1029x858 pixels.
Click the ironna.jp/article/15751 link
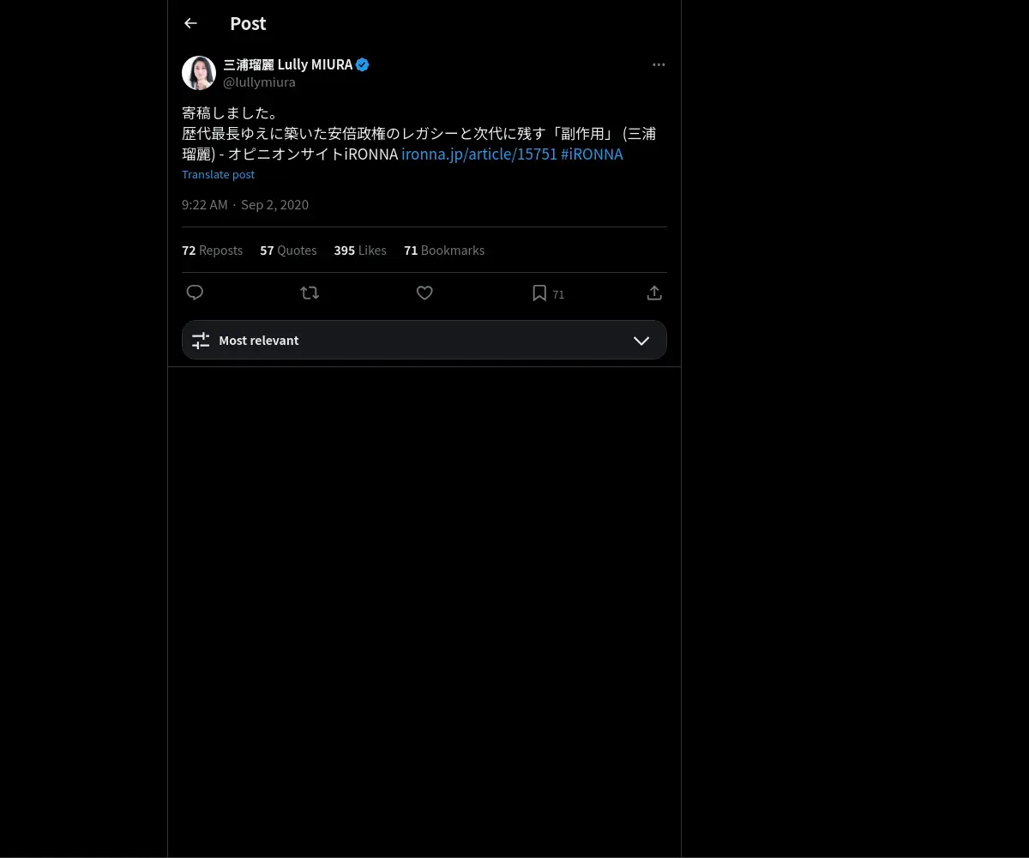pos(479,154)
